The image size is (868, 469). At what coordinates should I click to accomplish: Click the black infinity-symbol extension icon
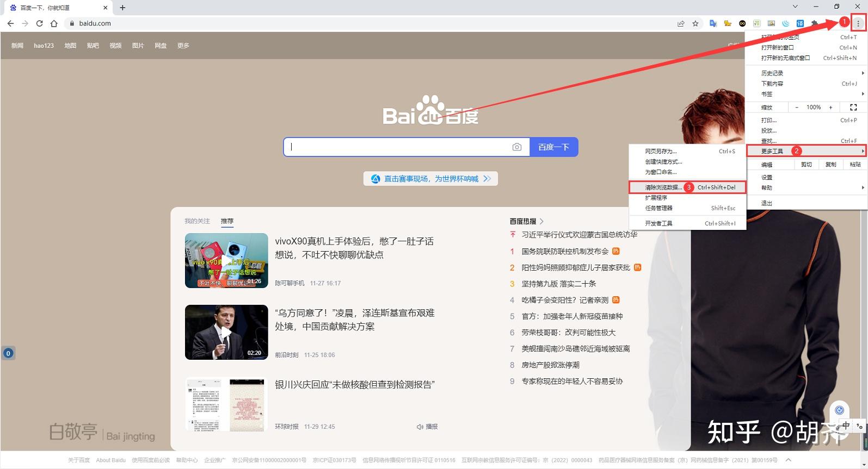click(742, 23)
